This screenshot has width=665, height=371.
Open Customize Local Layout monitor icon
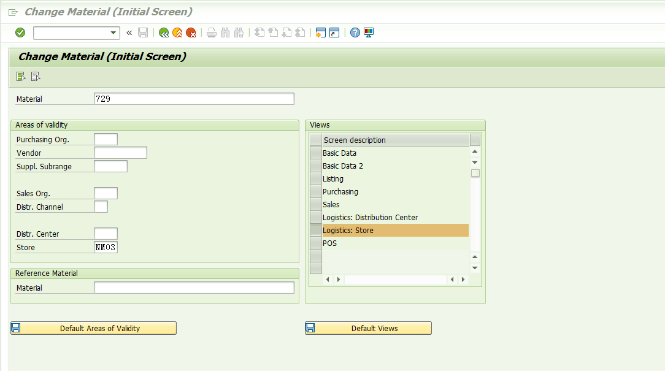pos(369,33)
